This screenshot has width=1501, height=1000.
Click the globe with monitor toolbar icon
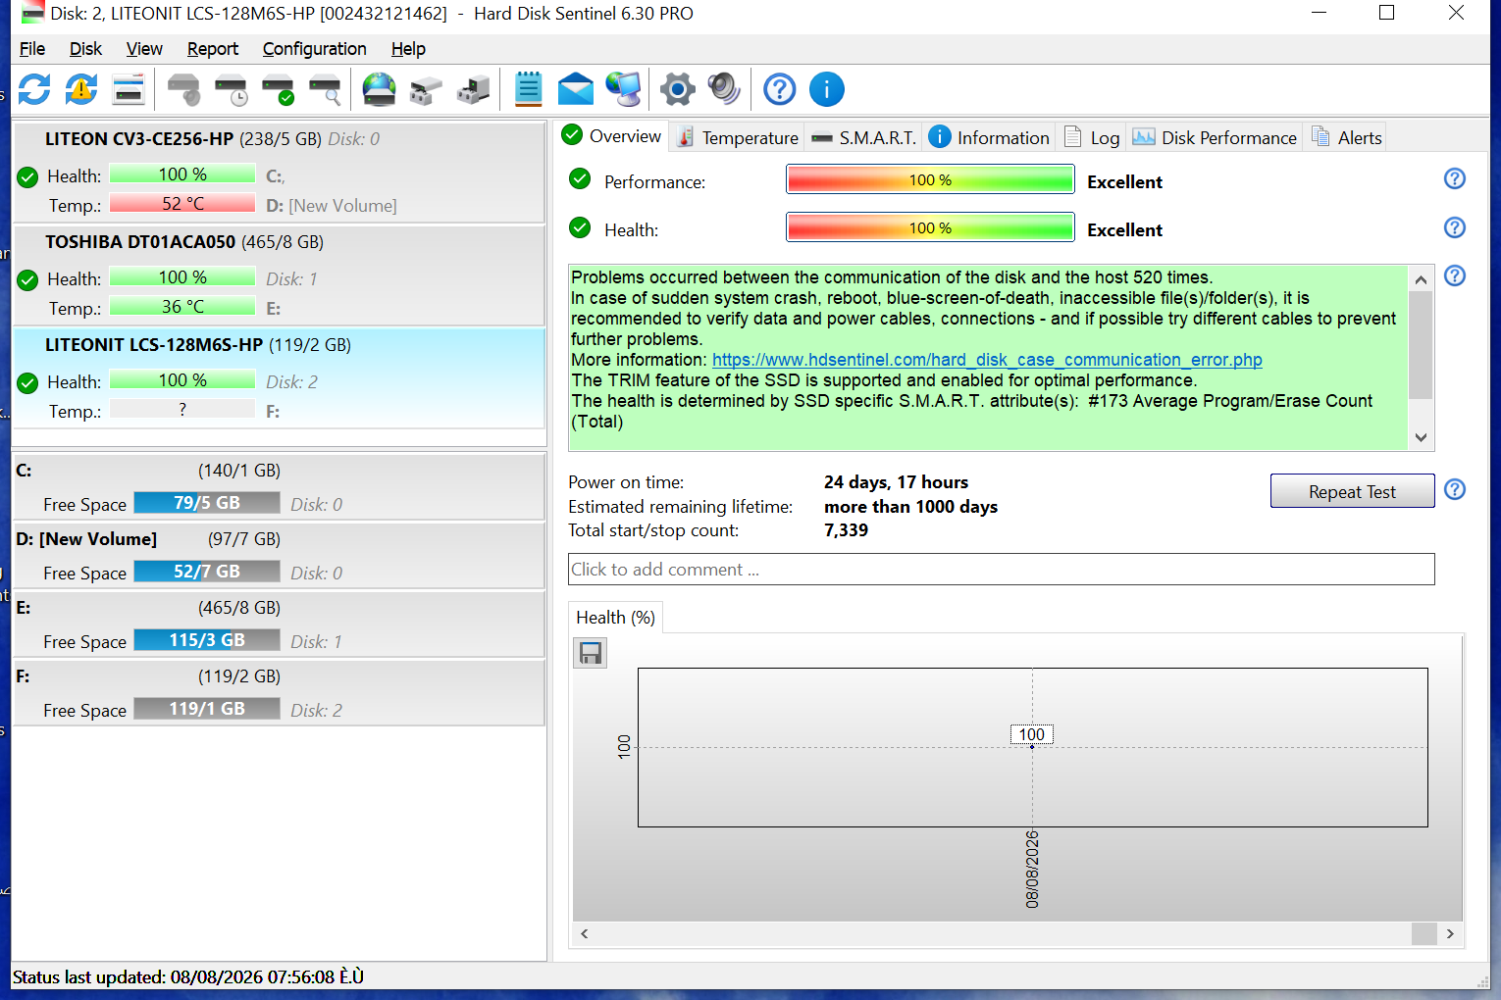click(623, 89)
